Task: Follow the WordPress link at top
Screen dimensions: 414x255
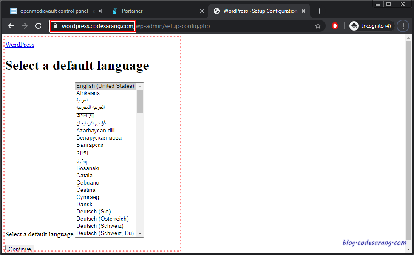Action: pyautogui.click(x=20, y=45)
